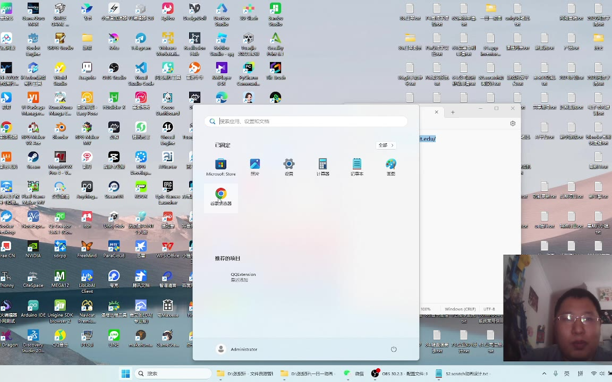Add a new tab in Notepad
The height and width of the screenshot is (382, 612).
tap(453, 112)
